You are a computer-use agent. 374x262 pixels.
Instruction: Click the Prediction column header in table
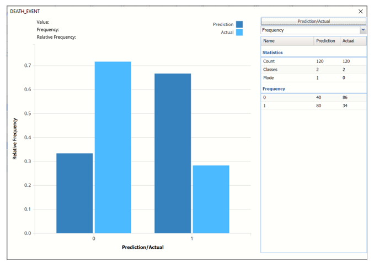pos(326,41)
